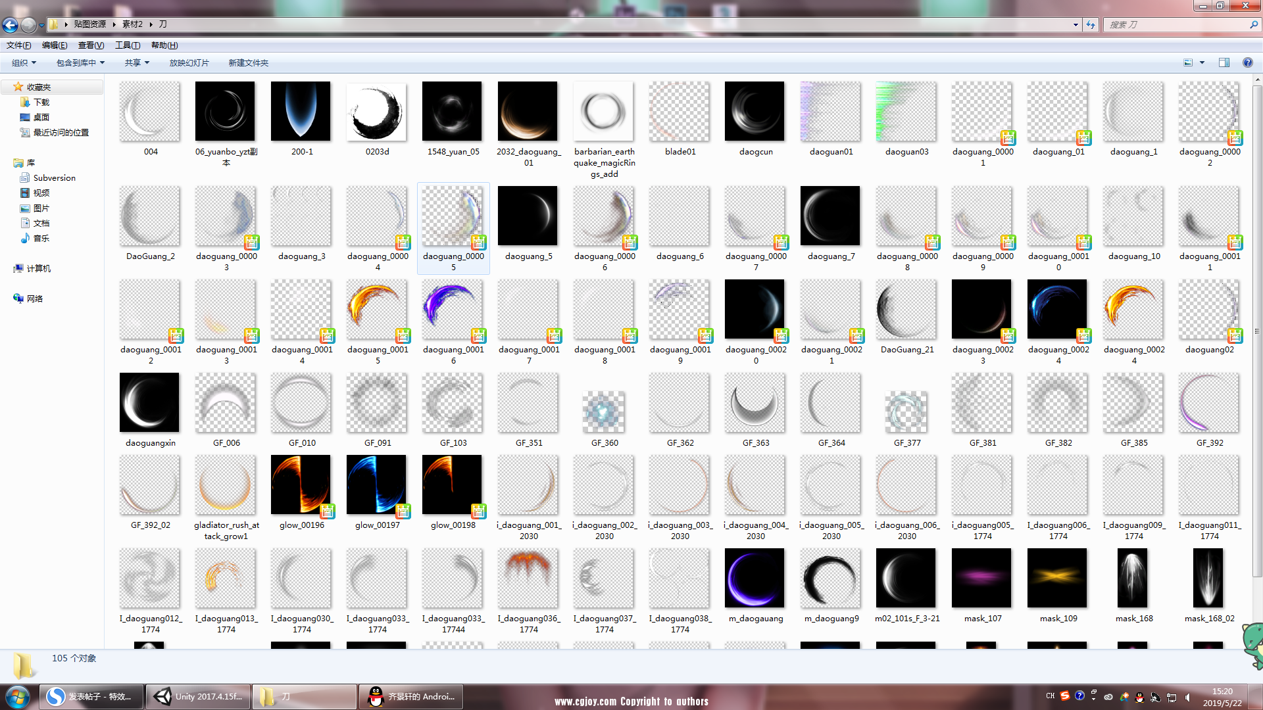Expand the 共享 dropdown
The width and height of the screenshot is (1263, 710).
(137, 63)
